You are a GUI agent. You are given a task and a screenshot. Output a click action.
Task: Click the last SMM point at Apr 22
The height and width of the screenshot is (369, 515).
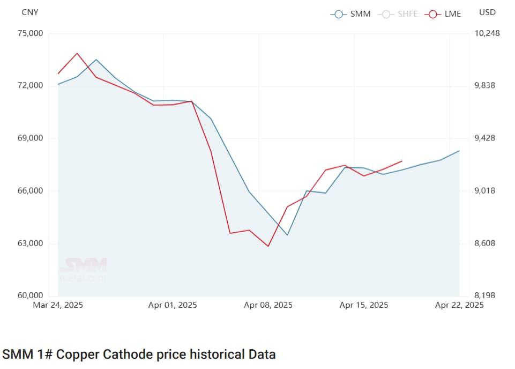point(459,151)
